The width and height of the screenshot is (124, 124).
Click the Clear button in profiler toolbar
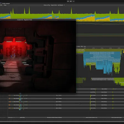point(5,5)
